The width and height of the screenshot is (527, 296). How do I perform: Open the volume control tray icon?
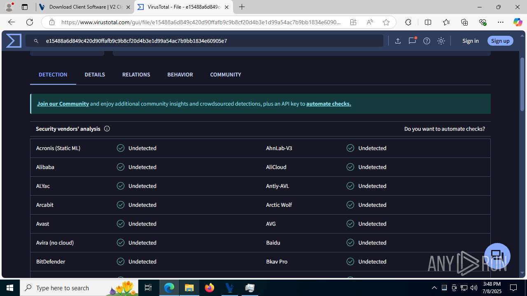[474, 288]
